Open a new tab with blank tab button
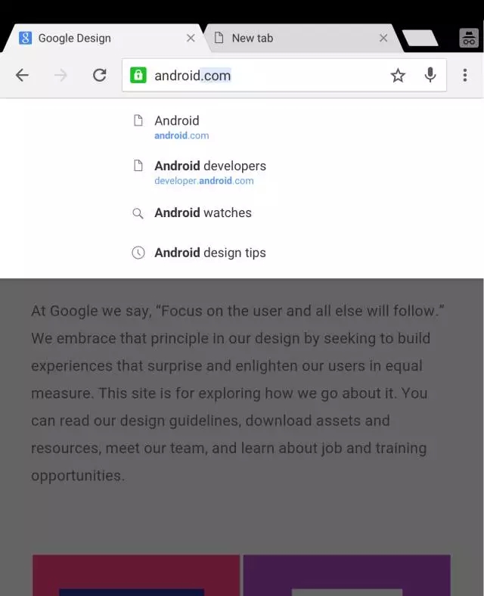Viewport: 484px width, 596px height. pos(420,38)
